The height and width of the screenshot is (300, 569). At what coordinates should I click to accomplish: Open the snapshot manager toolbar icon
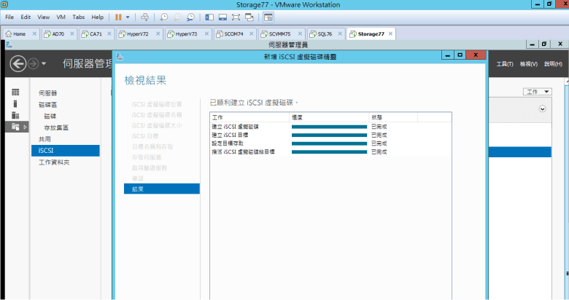point(190,16)
